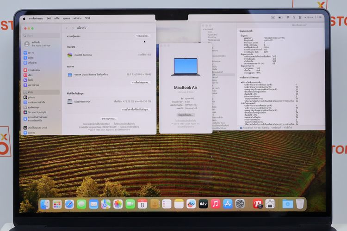Open the ไฟล์ (File) menu
347x231 pixels.
(x=49, y=18)
